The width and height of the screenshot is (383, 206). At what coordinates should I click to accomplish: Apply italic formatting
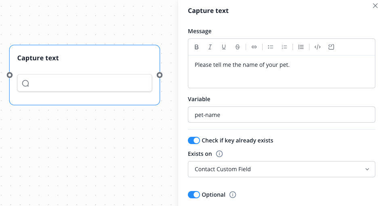pos(210,47)
